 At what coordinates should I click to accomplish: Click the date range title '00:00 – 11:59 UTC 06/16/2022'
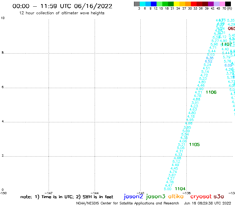[x=62, y=6]
